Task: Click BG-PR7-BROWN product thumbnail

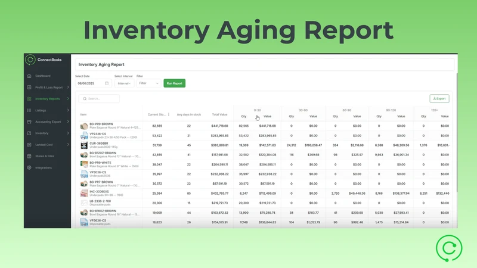Action: [x=84, y=183]
